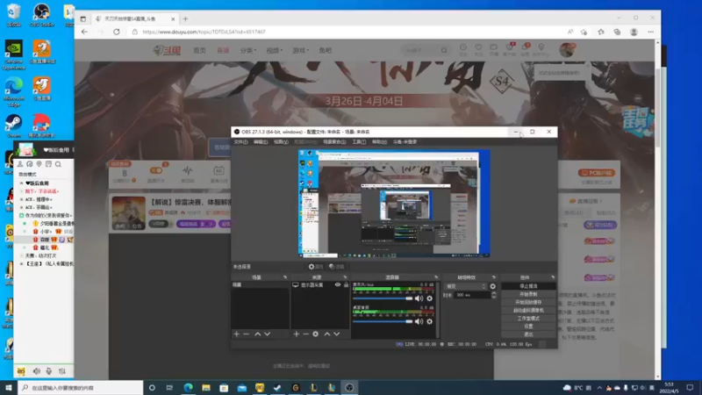702x395 pixels.
Task: Click Stop Streaming button in OBS controls
Action: pyautogui.click(x=528, y=286)
